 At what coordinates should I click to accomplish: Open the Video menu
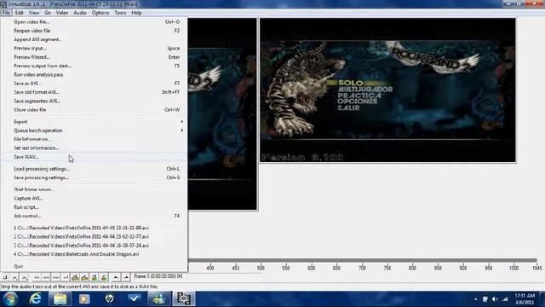pyautogui.click(x=62, y=13)
